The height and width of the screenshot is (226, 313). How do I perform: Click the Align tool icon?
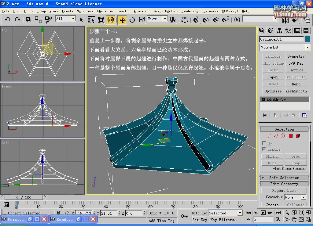point(296,20)
